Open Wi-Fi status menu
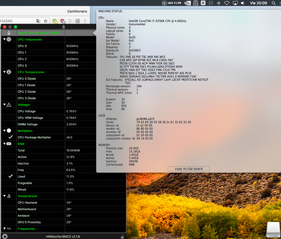Image resolution: width=281 pixels, height=239 pixels. point(227,3)
